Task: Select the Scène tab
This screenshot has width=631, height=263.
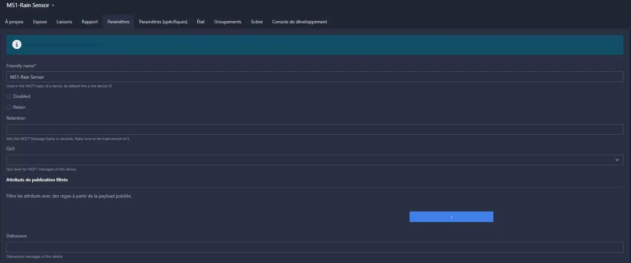Action: click(x=257, y=22)
